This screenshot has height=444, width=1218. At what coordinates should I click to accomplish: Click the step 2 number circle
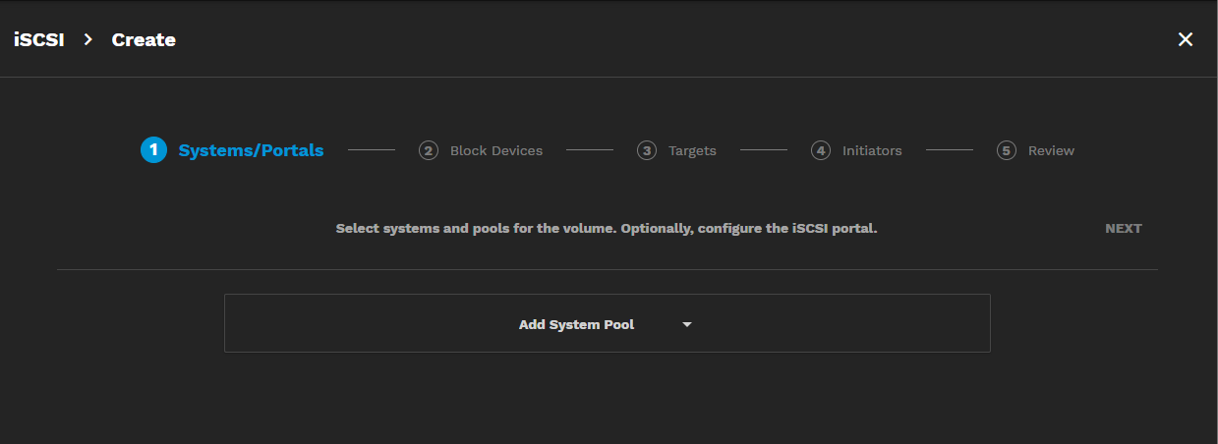(x=429, y=150)
